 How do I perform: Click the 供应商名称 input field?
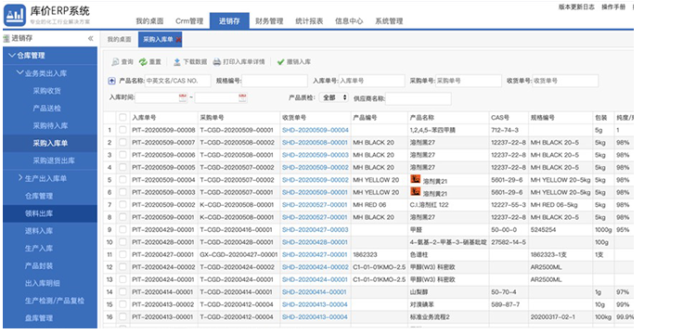419,98
